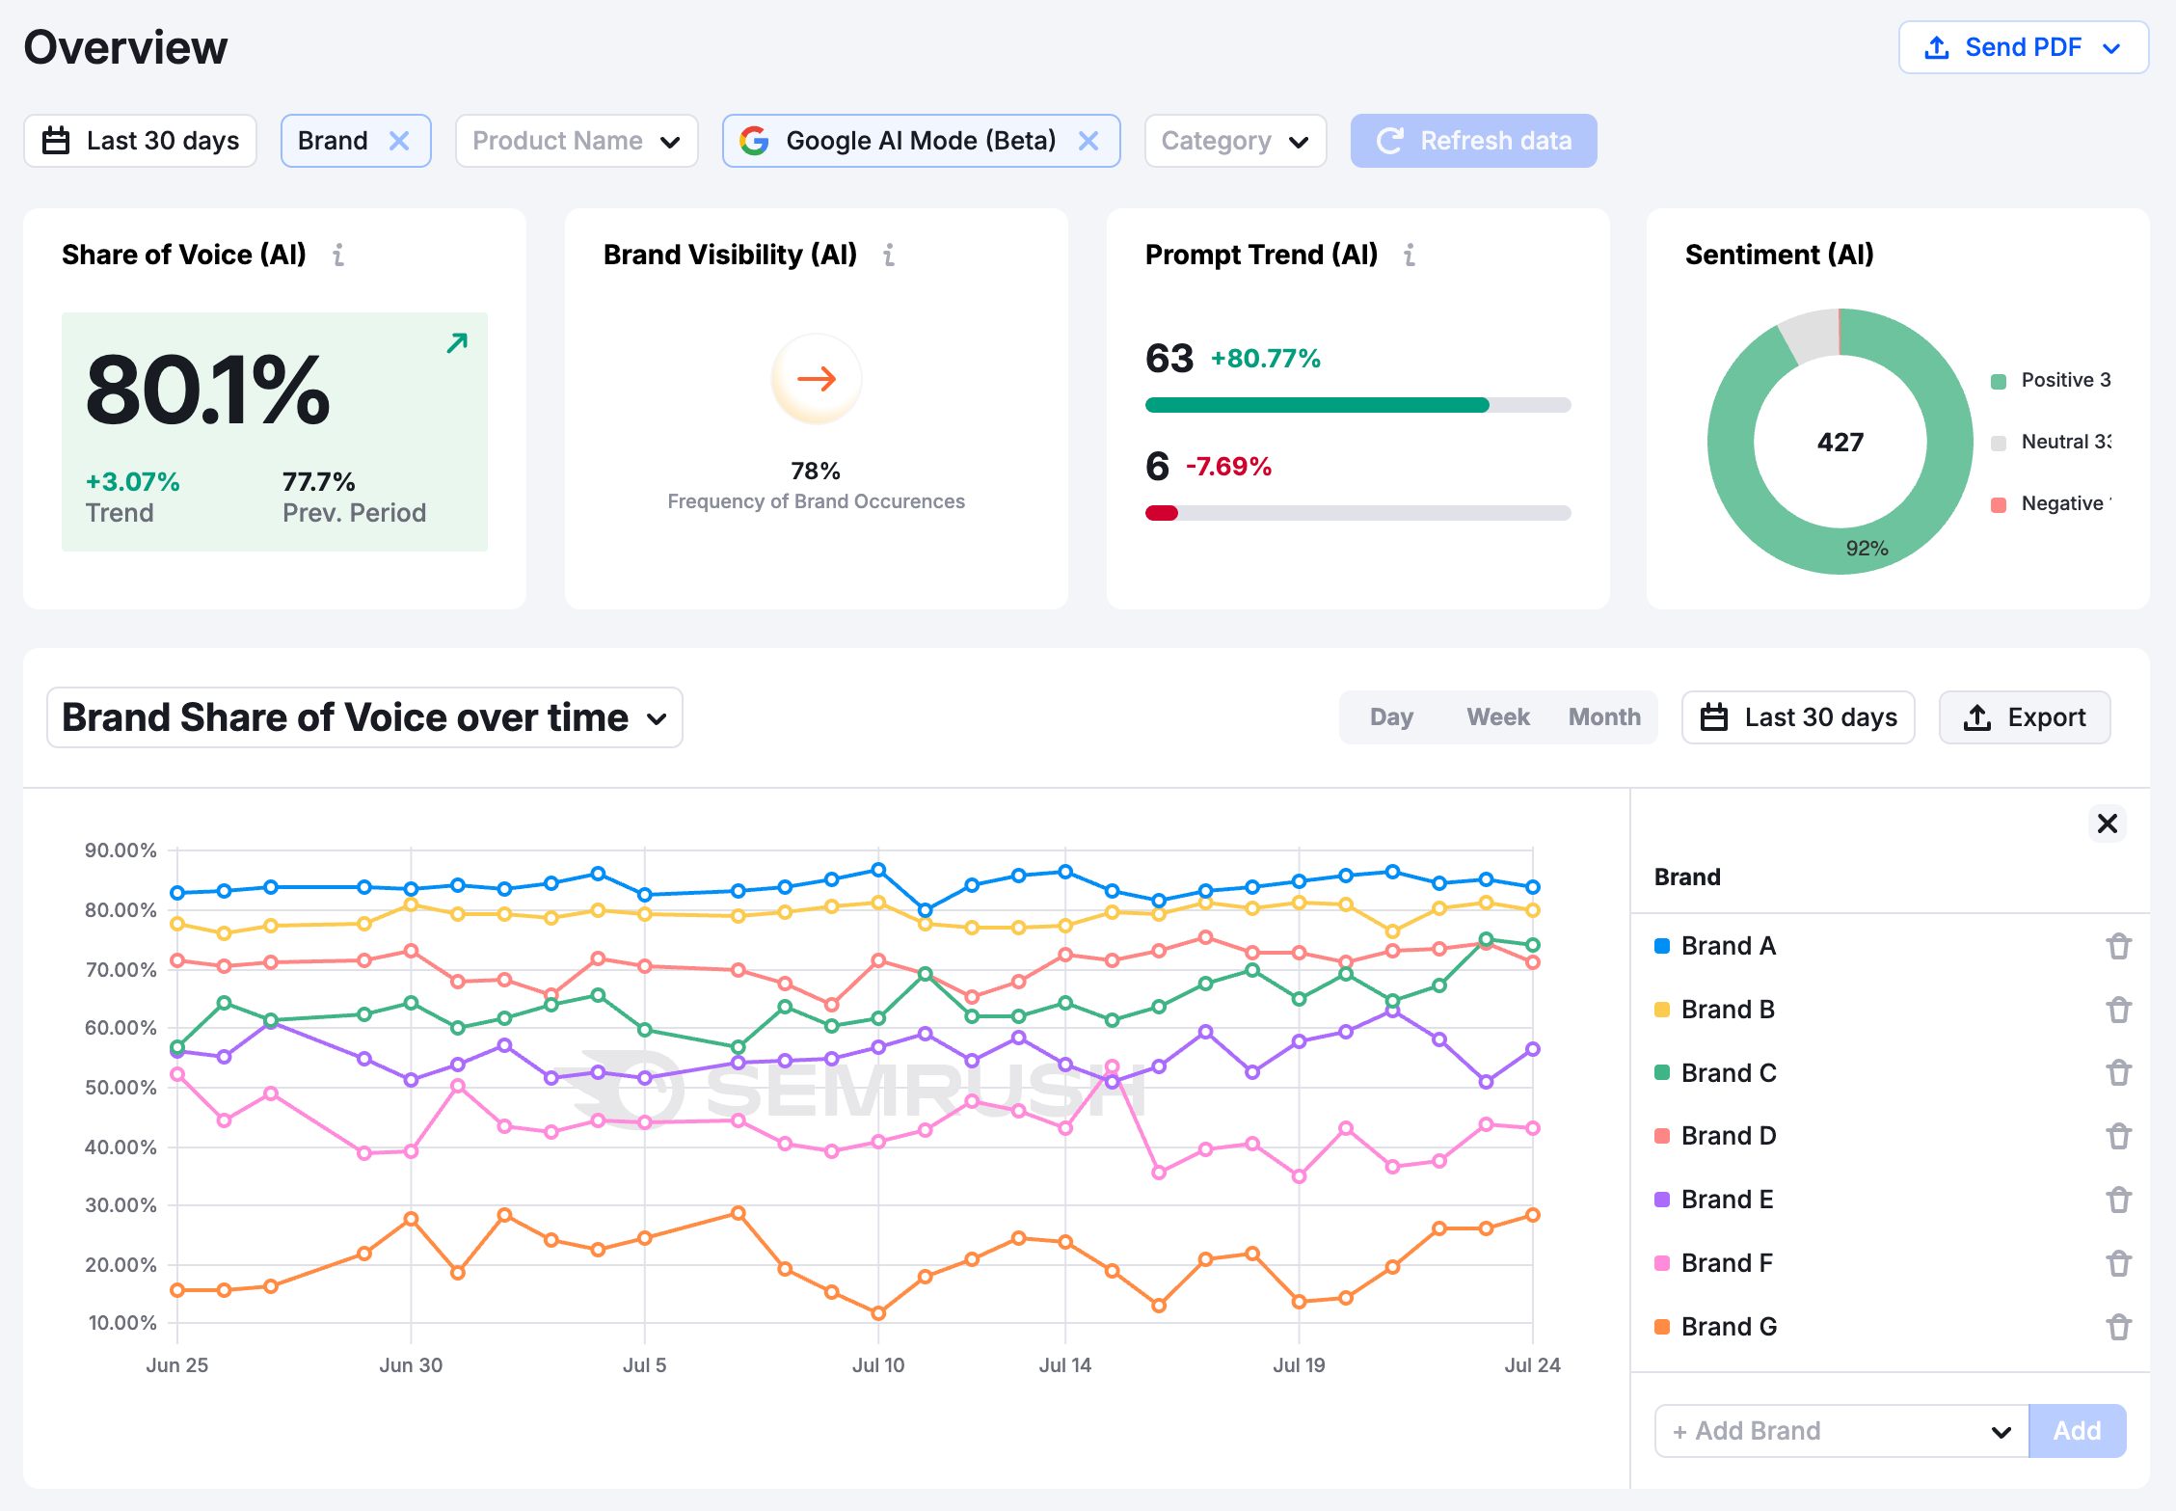This screenshot has width=2176, height=1511.
Task: Switch to the Month view
Action: click(x=1603, y=717)
